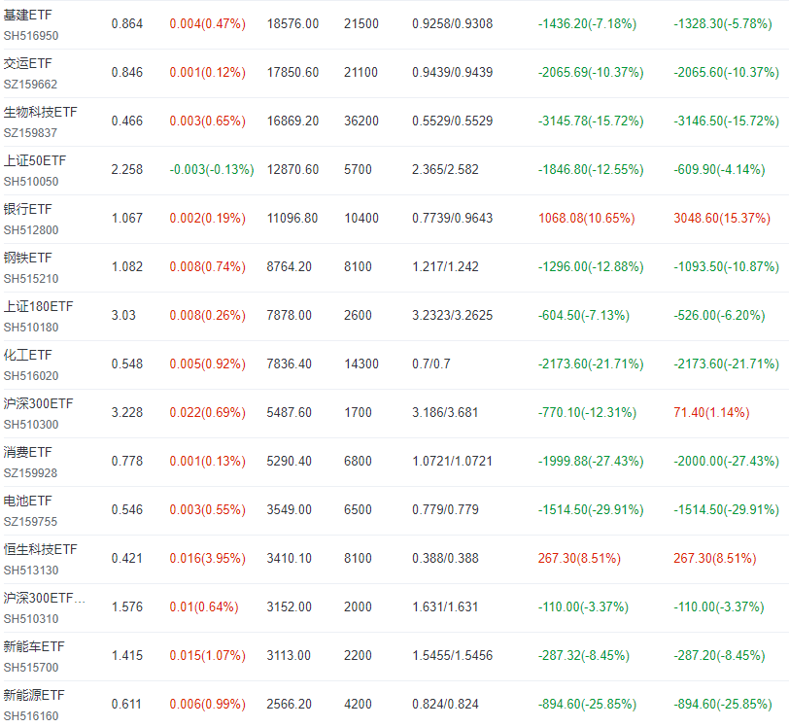This screenshot has width=789, height=727.
Task: Click holding quantity 5700
Action: [358, 170]
